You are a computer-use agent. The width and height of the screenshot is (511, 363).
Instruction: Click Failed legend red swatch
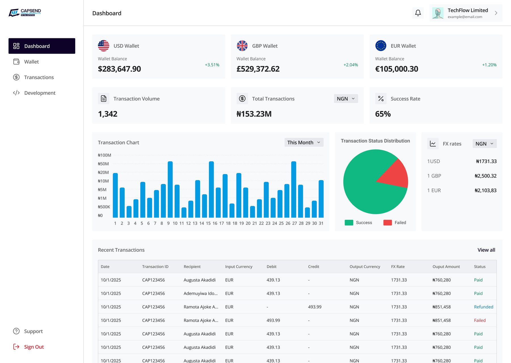(x=388, y=223)
